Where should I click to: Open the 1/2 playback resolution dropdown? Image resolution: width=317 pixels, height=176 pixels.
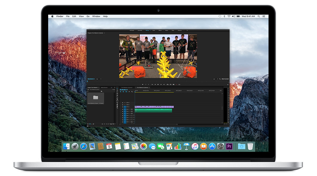215,79
